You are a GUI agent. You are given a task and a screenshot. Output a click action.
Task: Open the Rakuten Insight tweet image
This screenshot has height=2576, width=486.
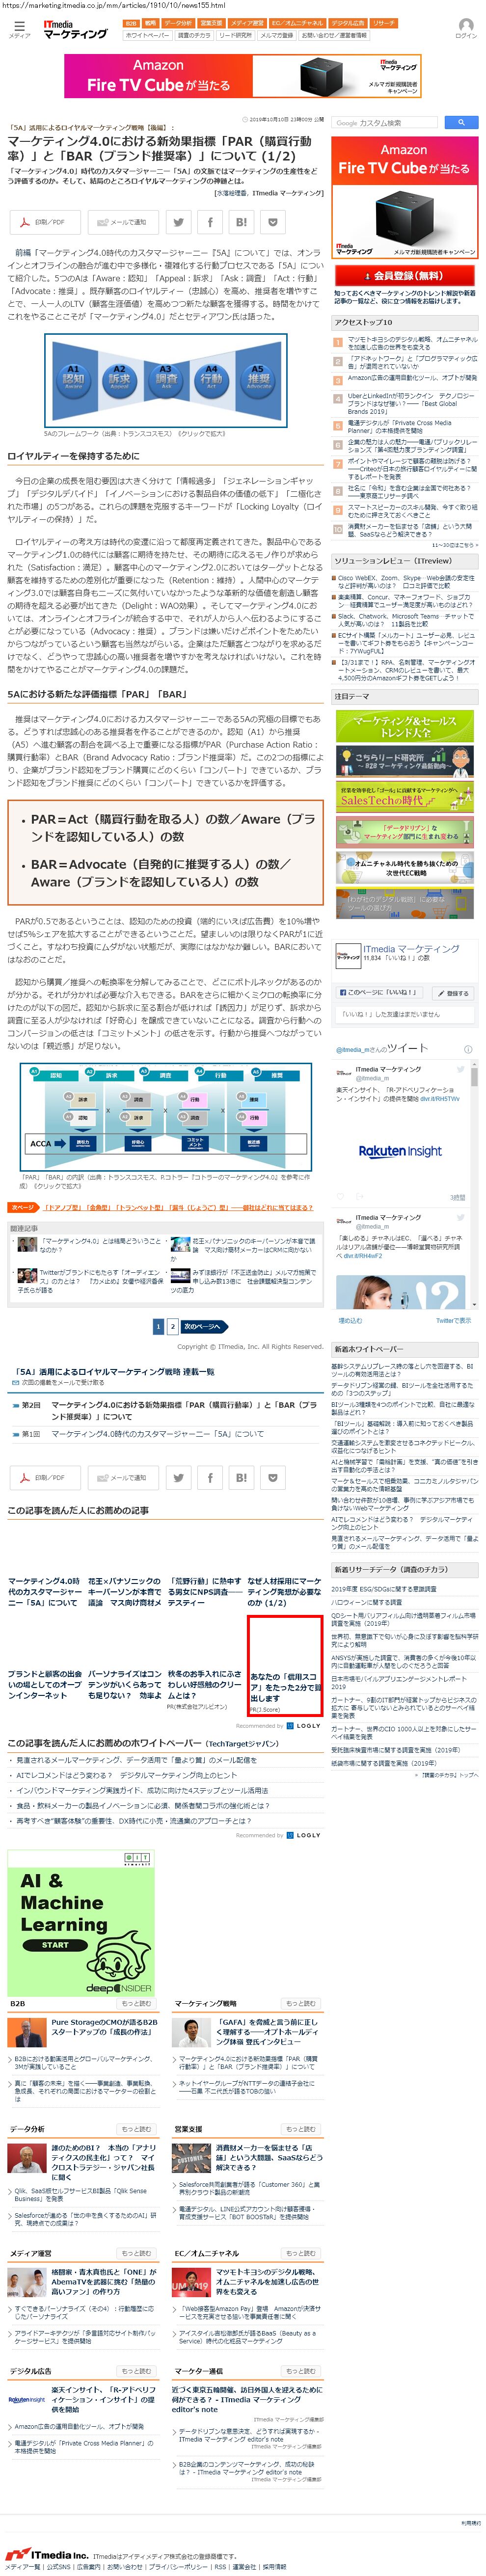400,1152
